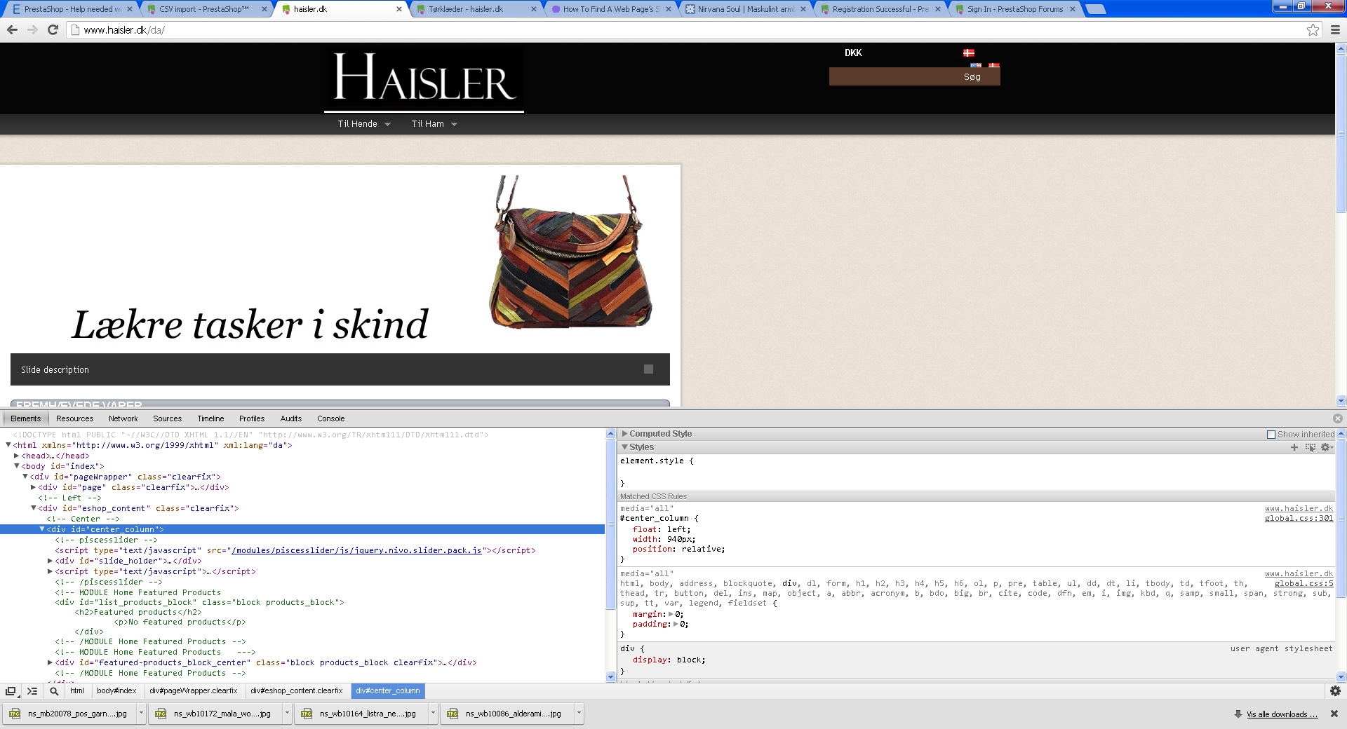Expand featured-products_block_center div node

[50, 662]
